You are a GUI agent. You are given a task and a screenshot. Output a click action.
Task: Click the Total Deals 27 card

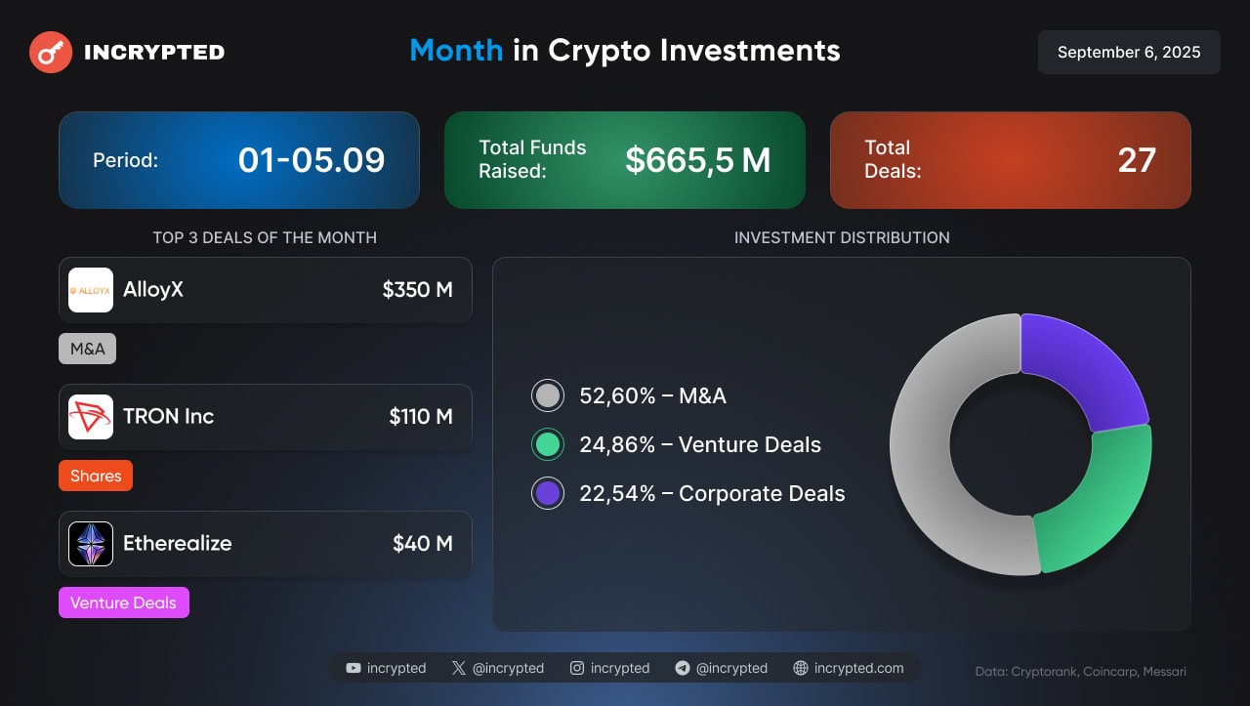tap(1010, 160)
